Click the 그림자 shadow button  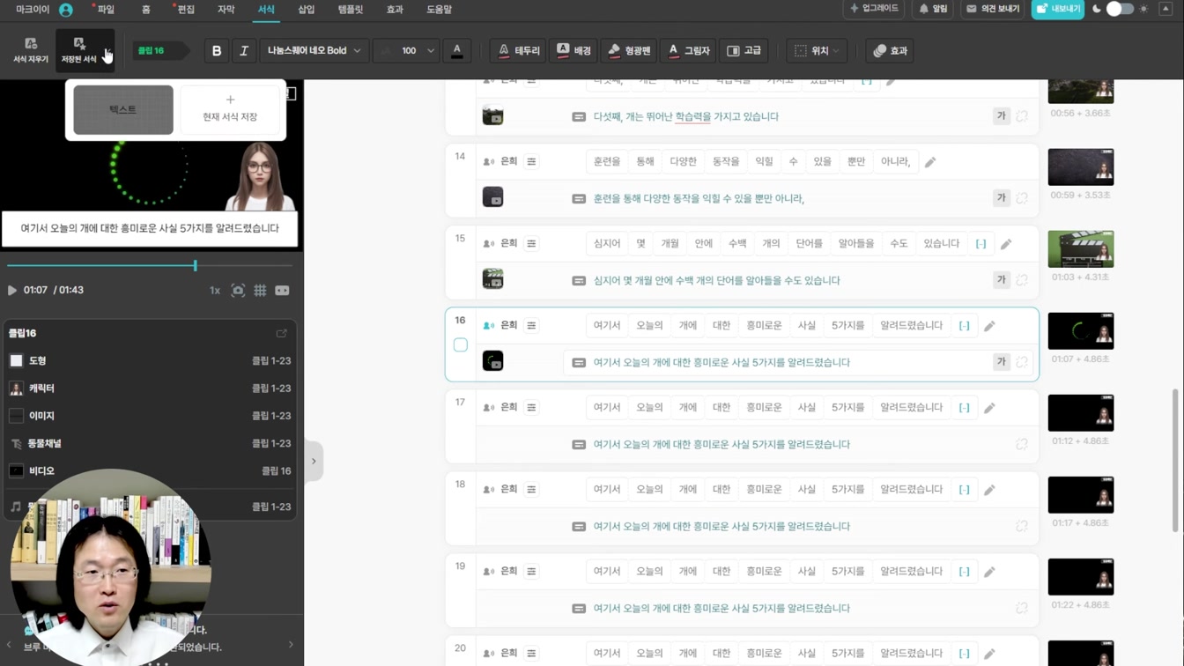click(688, 51)
